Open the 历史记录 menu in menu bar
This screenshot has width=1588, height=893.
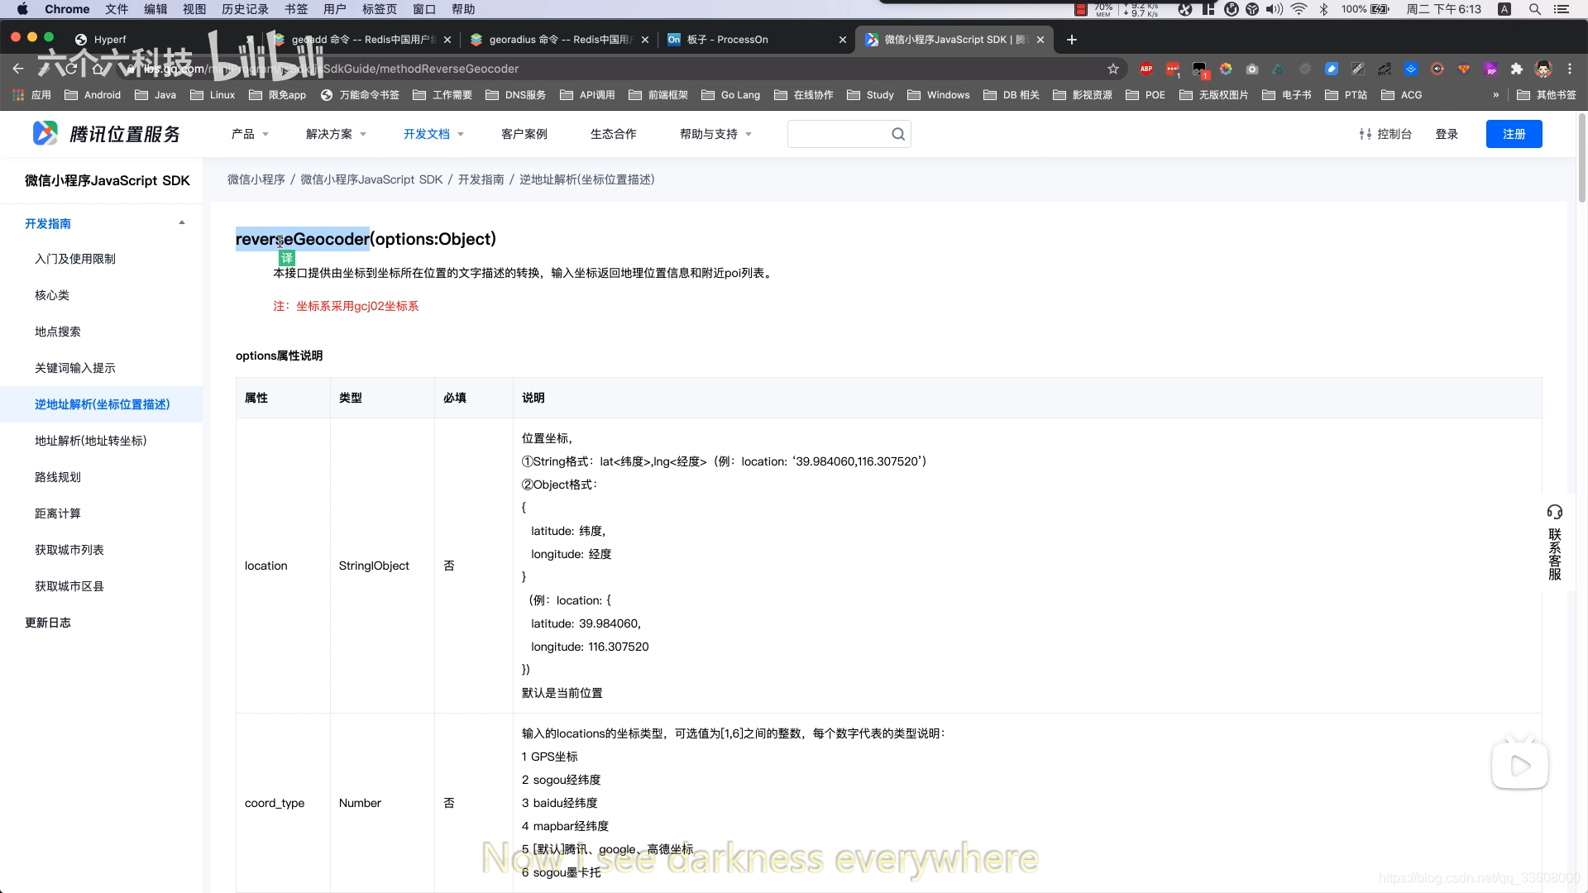(x=245, y=9)
